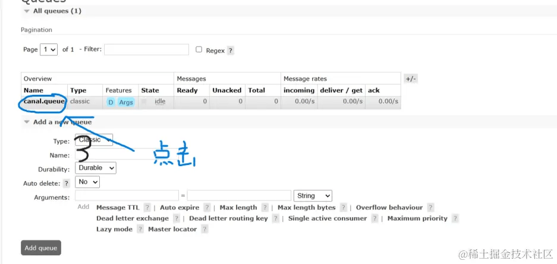Click the Add queue button
557x264 pixels.
(41, 248)
